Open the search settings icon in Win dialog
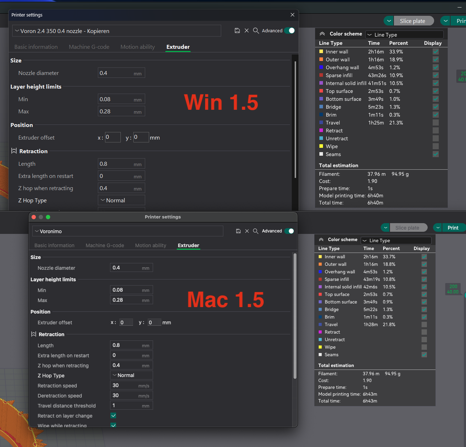466x447 pixels. pyautogui.click(x=256, y=30)
